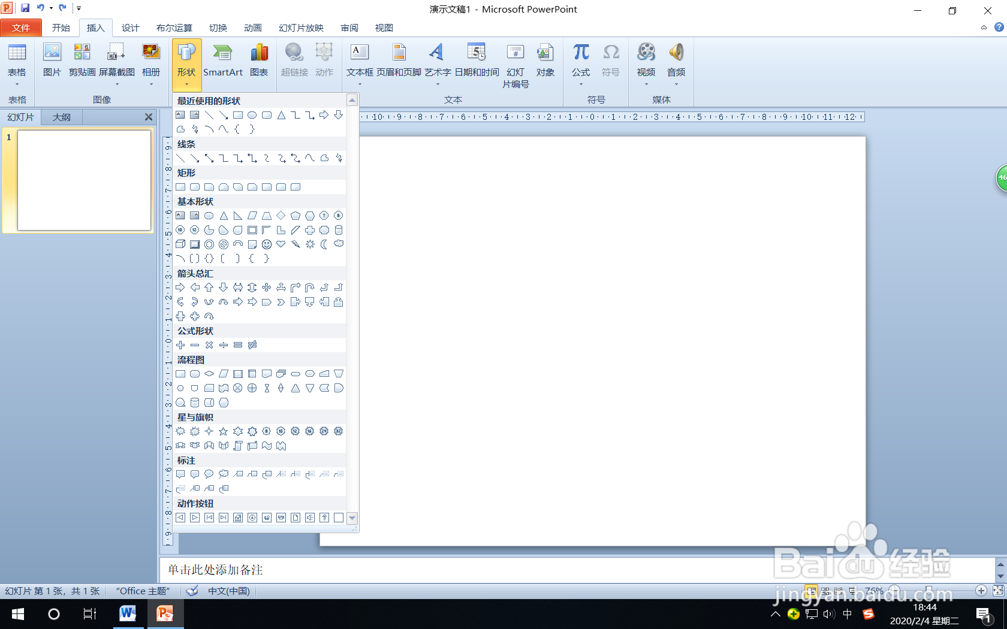Switch to the 设计 Design tab
1007x629 pixels.
[x=130, y=28]
